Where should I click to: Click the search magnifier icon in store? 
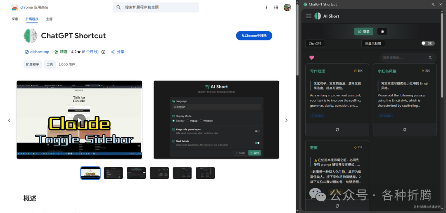[119, 7]
